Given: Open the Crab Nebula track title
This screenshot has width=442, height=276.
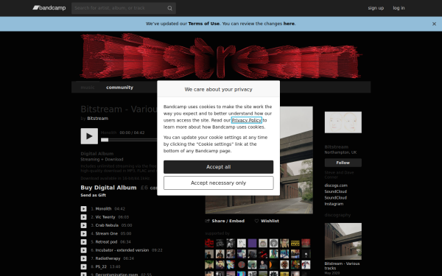Looking at the screenshot, I should pyautogui.click(x=107, y=225).
